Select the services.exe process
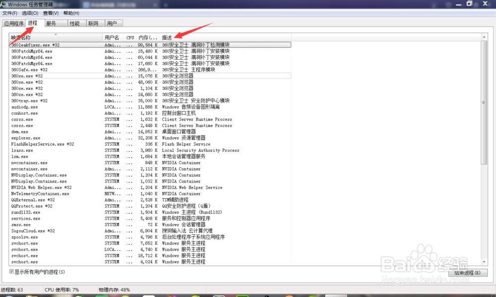The width and height of the screenshot is (496, 297). click(150, 218)
